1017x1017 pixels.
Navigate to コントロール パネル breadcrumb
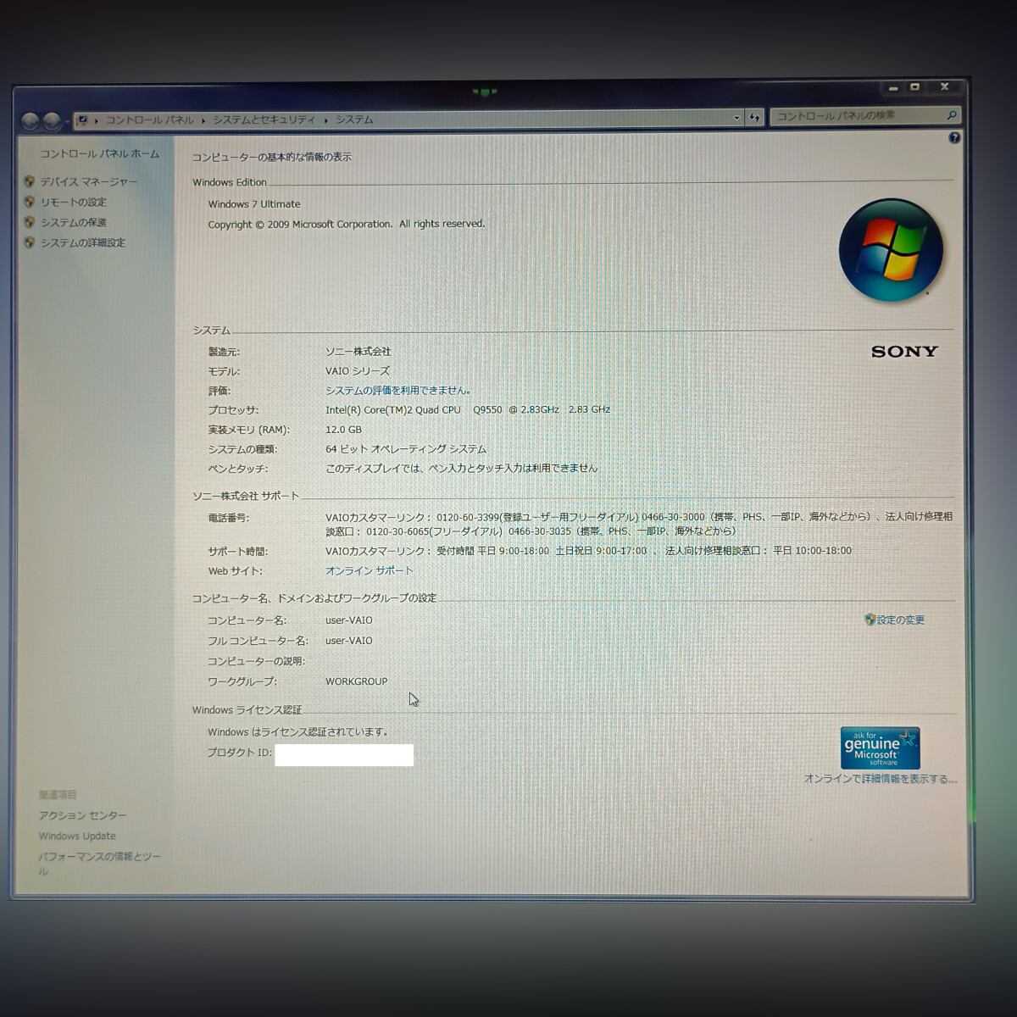149,120
